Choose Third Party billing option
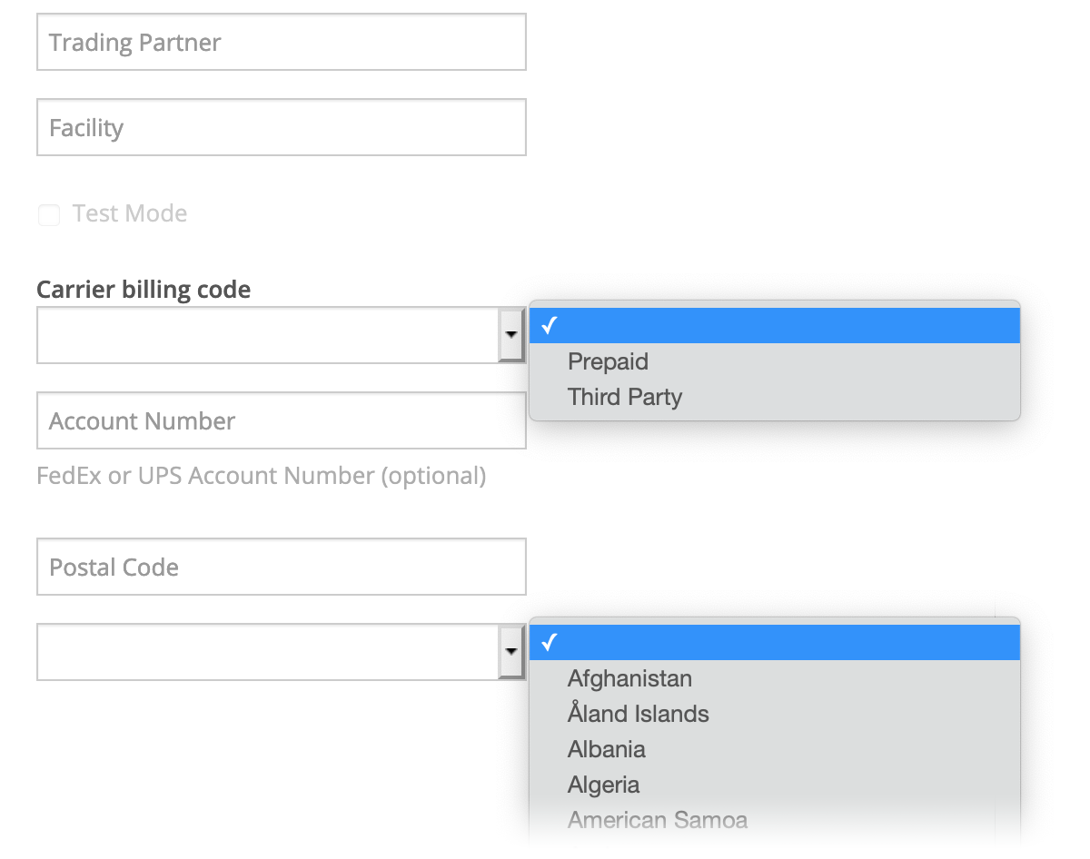1090x859 pixels. point(625,397)
